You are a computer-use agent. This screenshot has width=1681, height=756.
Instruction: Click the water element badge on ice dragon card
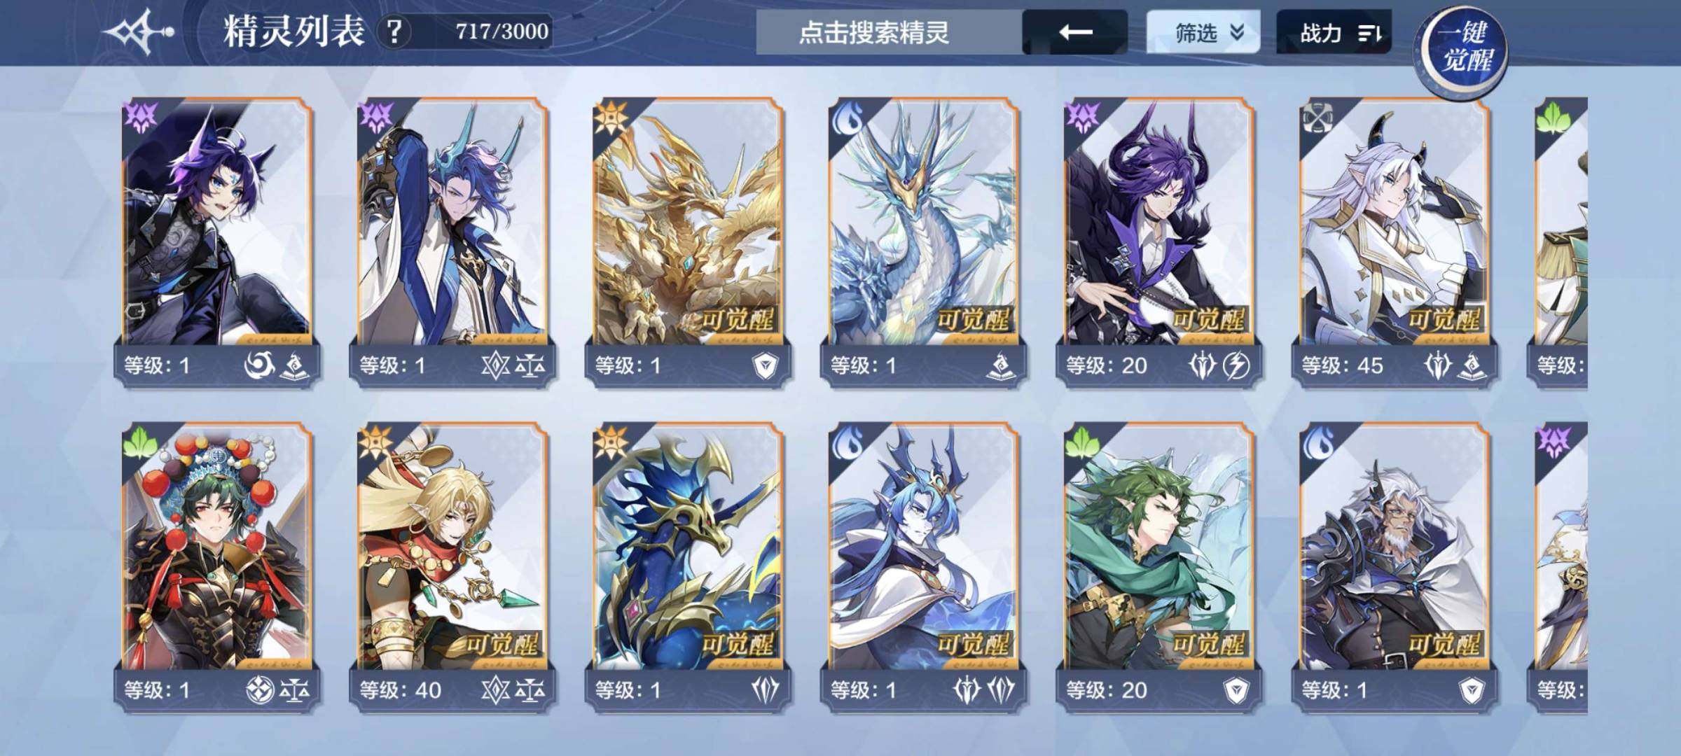(x=846, y=118)
